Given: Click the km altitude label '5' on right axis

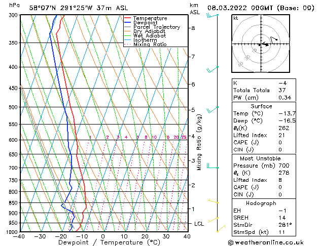Looking at the screenshot, I should tap(193, 110).
